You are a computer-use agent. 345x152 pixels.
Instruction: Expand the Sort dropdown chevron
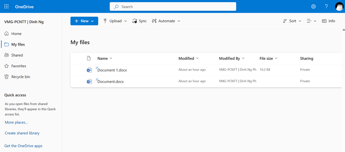300,21
